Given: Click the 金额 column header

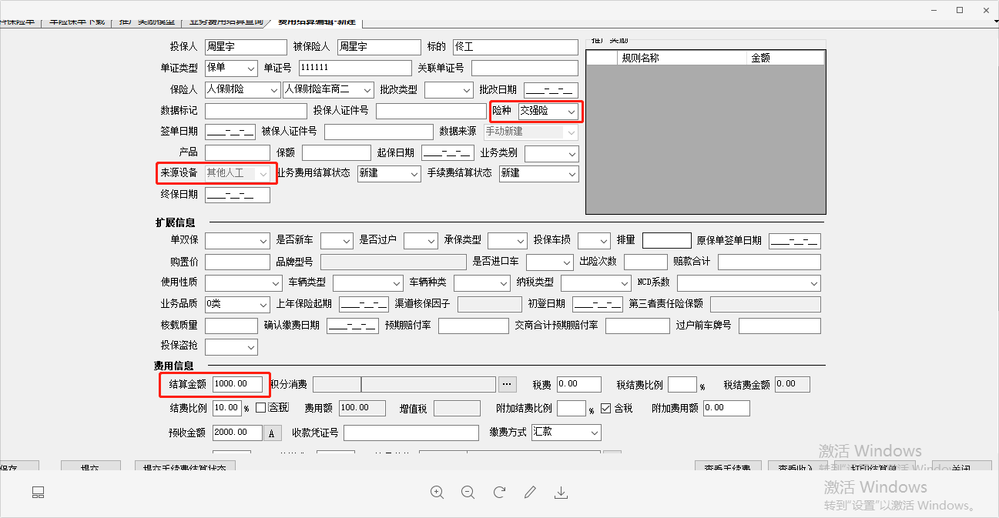Looking at the screenshot, I should 786,58.
